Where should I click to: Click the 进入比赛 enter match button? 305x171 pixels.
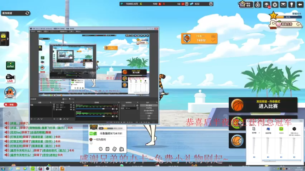pos(263,105)
